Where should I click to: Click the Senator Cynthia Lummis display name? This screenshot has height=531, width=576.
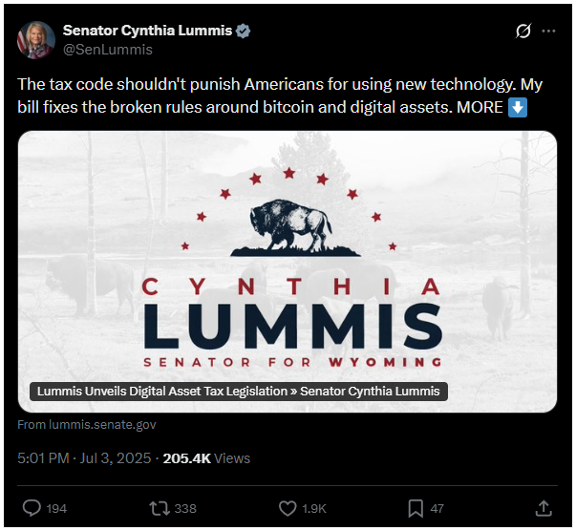pyautogui.click(x=147, y=31)
